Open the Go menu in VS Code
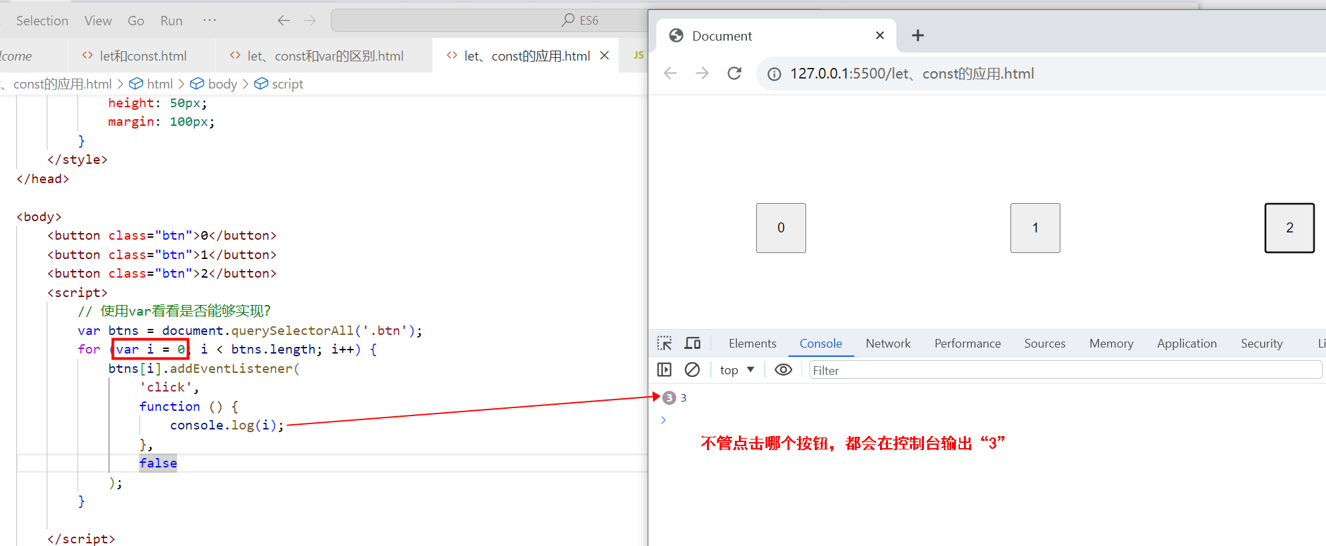Screen dimensions: 1326x546 [x=136, y=21]
